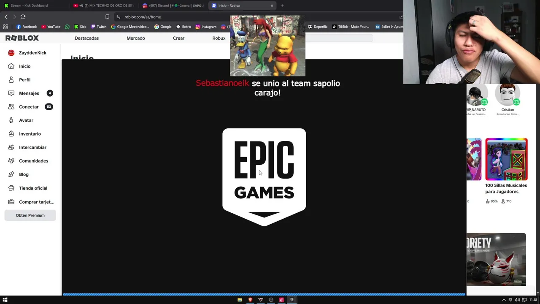The height and width of the screenshot is (304, 540).
Task: Open a new browser tab
Action: point(282,5)
